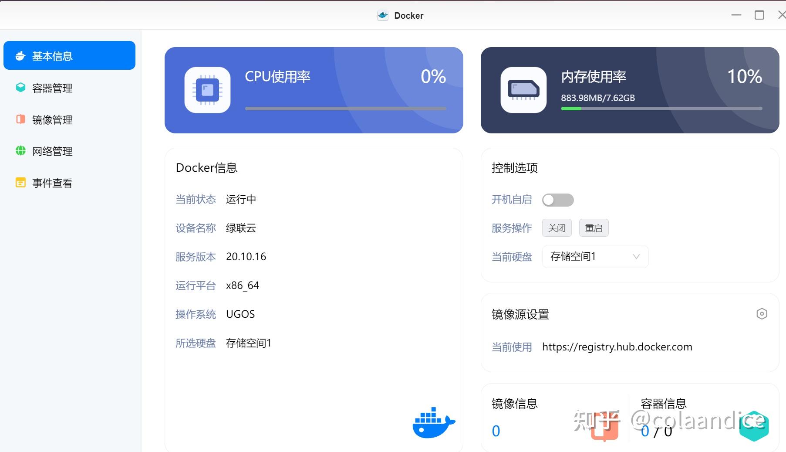Click the CPU chip icon on the usage card
Viewport: 786px width, 452px height.
pos(207,89)
